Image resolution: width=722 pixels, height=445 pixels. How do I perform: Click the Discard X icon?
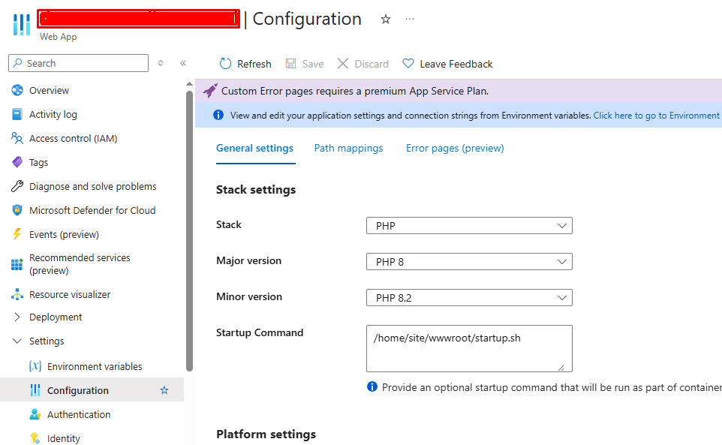click(x=342, y=64)
